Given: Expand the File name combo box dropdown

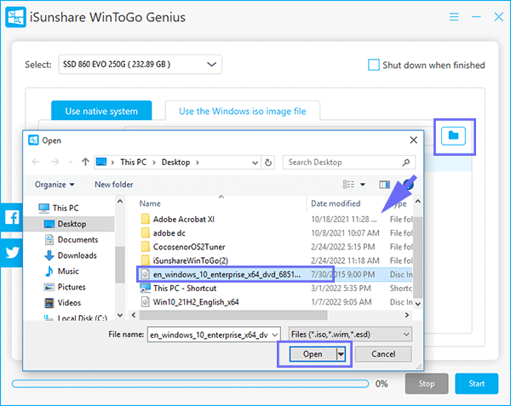Looking at the screenshot, I should coord(275,335).
